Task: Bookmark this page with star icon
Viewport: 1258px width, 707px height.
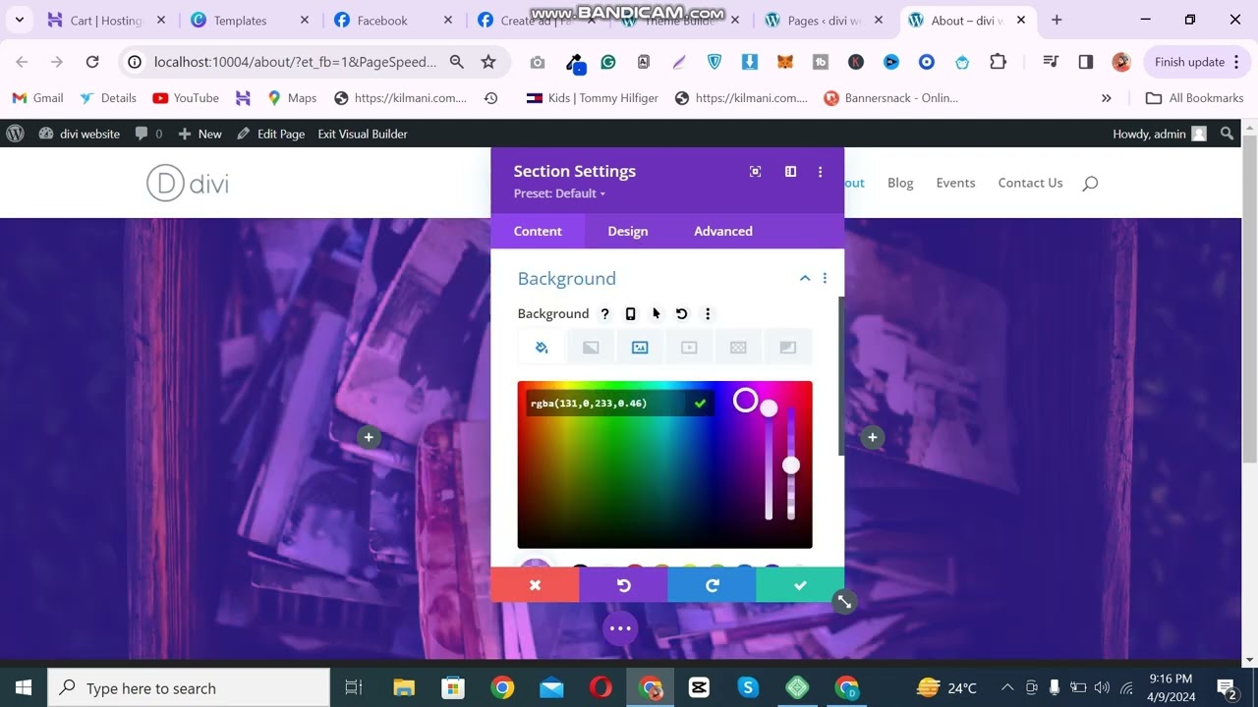Action: click(488, 62)
